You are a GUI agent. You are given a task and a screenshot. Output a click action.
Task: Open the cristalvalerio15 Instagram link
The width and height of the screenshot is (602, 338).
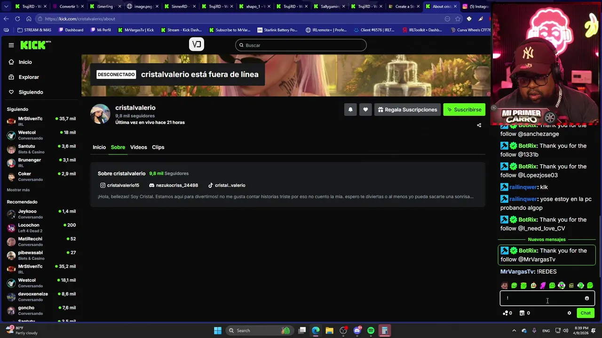pyautogui.click(x=119, y=185)
